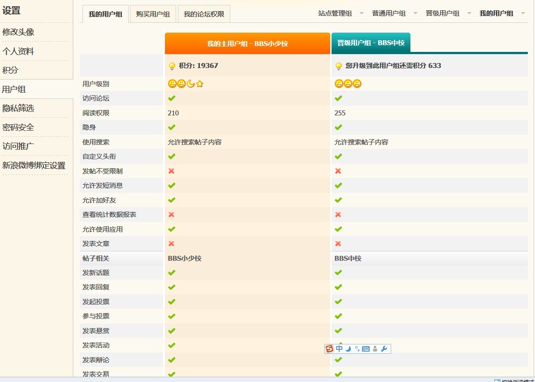The width and height of the screenshot is (535, 382).
Task: Select the 晋级用户组 - BBS中校 column header
Action: 371,43
